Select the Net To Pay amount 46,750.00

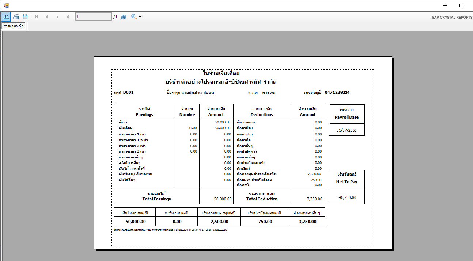[347, 197]
